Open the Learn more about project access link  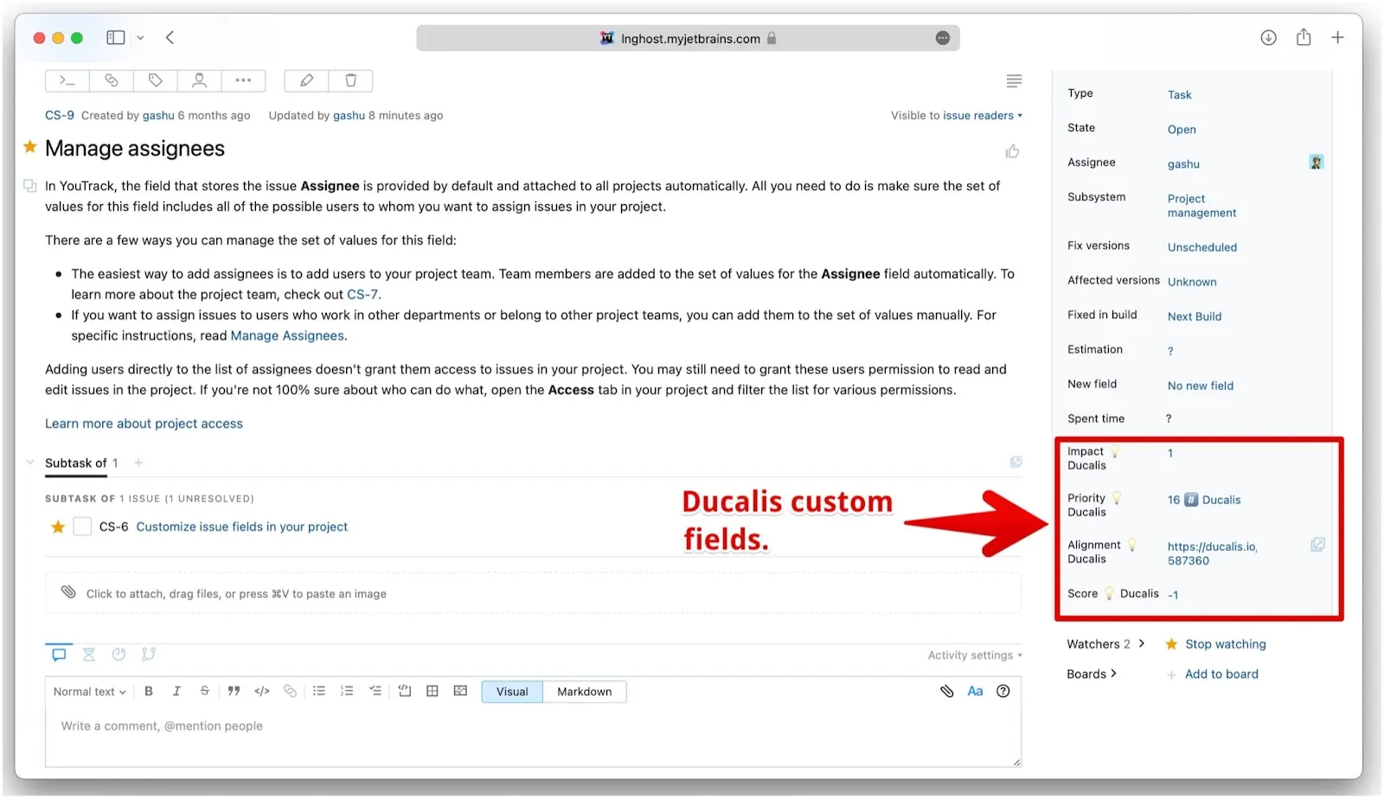point(144,423)
